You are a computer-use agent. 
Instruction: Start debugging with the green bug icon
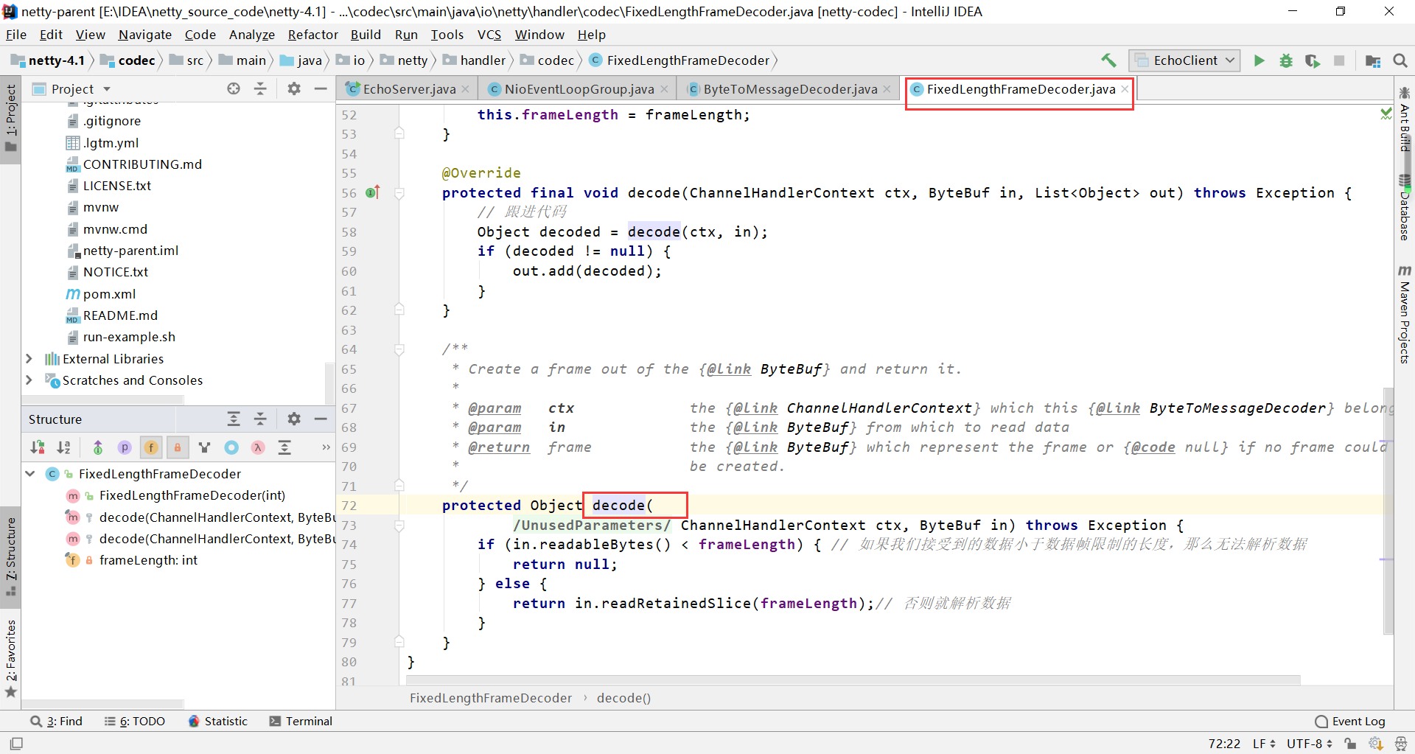pos(1286,60)
